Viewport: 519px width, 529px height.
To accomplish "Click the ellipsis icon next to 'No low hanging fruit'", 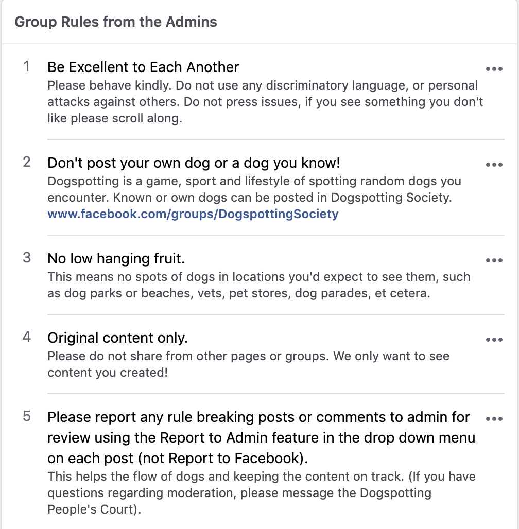I will pos(494,260).
